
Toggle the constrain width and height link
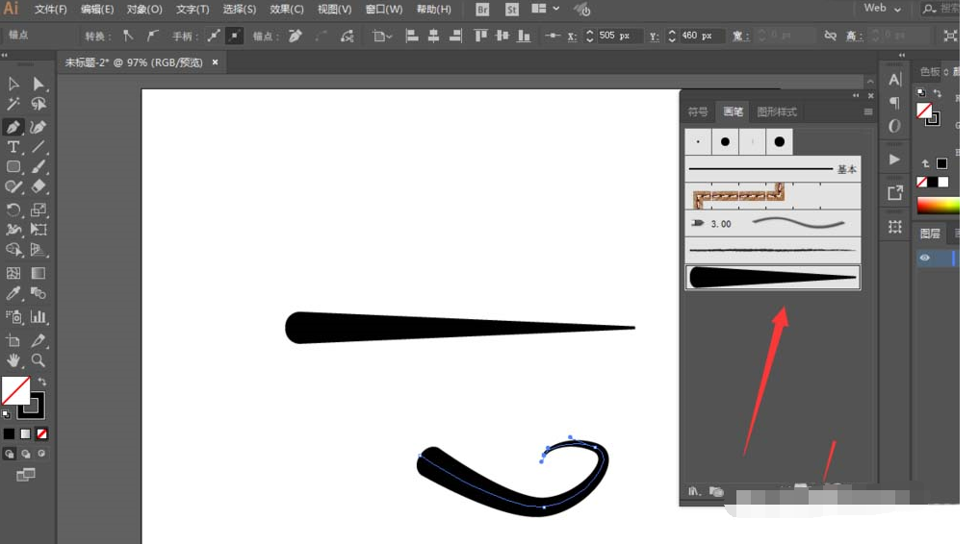(830, 36)
